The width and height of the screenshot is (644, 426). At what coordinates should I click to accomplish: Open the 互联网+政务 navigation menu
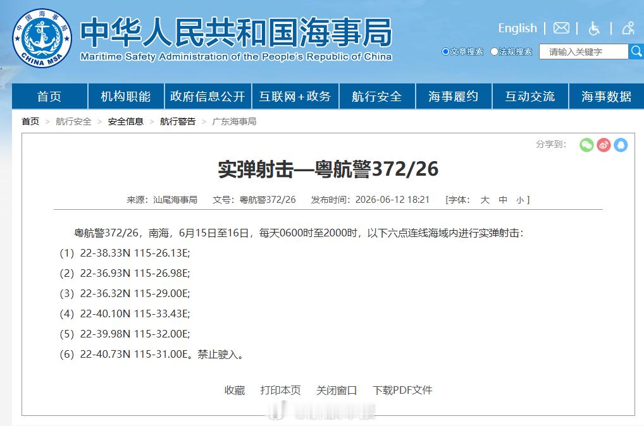point(295,96)
